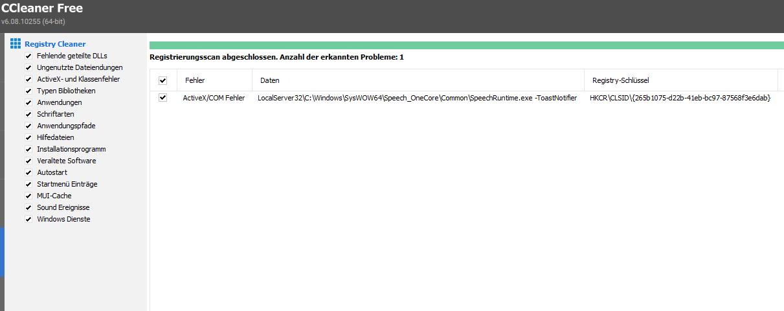Viewport: 784px width, 311px height.
Task: Uncheck Sound Ereignisse checkbox
Action: click(x=28, y=207)
